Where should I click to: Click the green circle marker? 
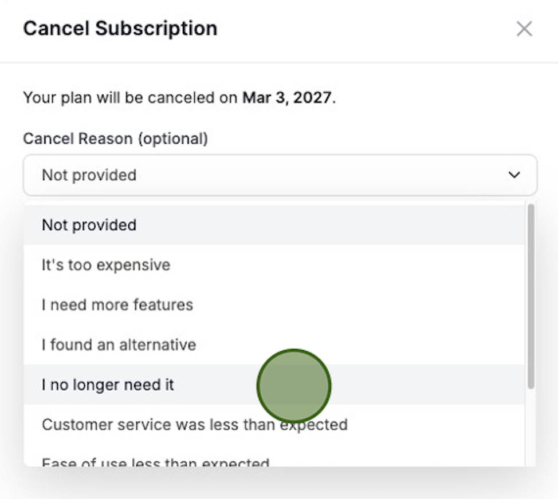(x=294, y=386)
